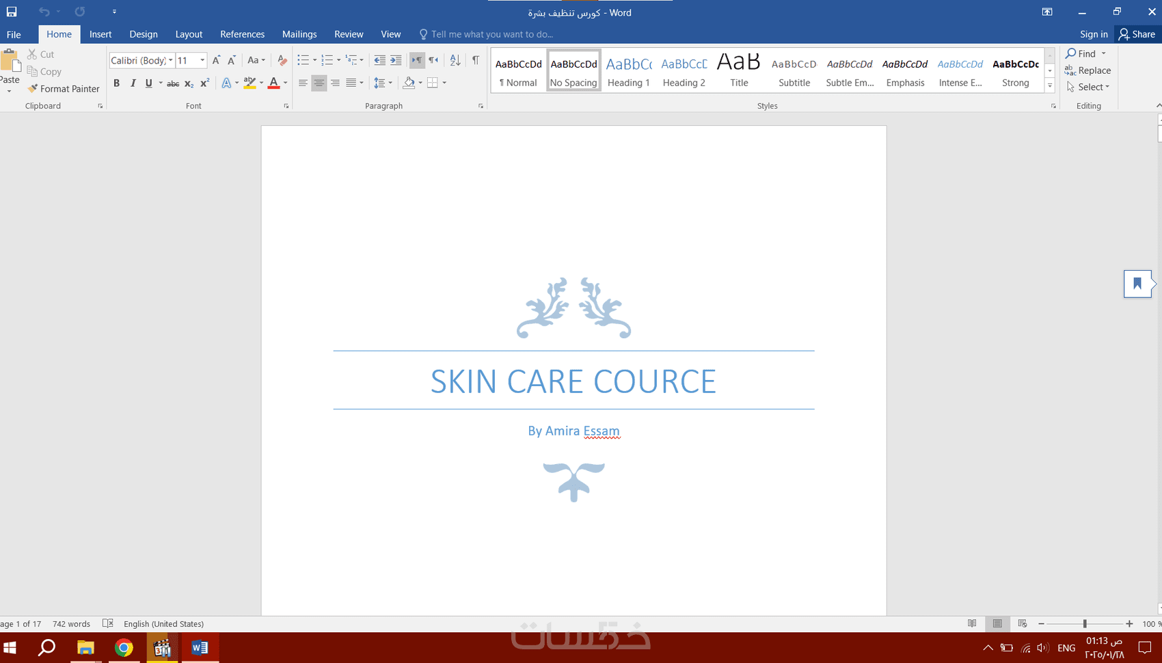Toggle italic formatting
The width and height of the screenshot is (1162, 663).
(133, 83)
